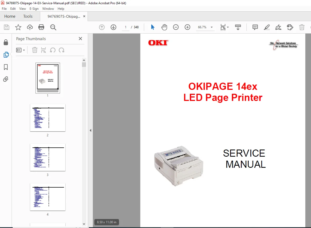Open the E-Sign menu
The height and width of the screenshot is (228, 311).
[x=34, y=9]
